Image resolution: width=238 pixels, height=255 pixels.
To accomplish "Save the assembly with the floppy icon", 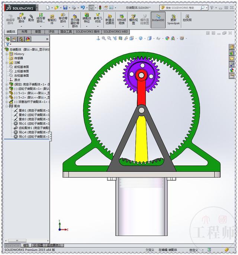I will click(65, 7).
